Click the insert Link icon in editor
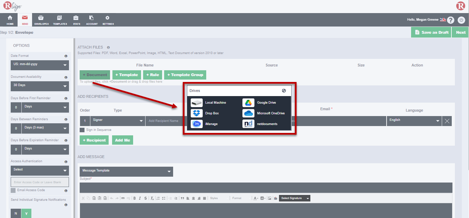 coord(123,198)
